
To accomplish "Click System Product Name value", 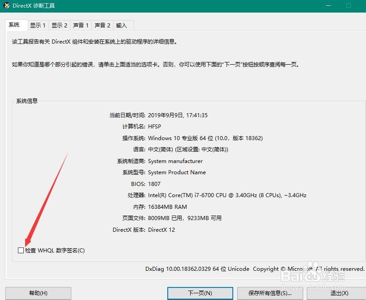I will coord(177,172).
